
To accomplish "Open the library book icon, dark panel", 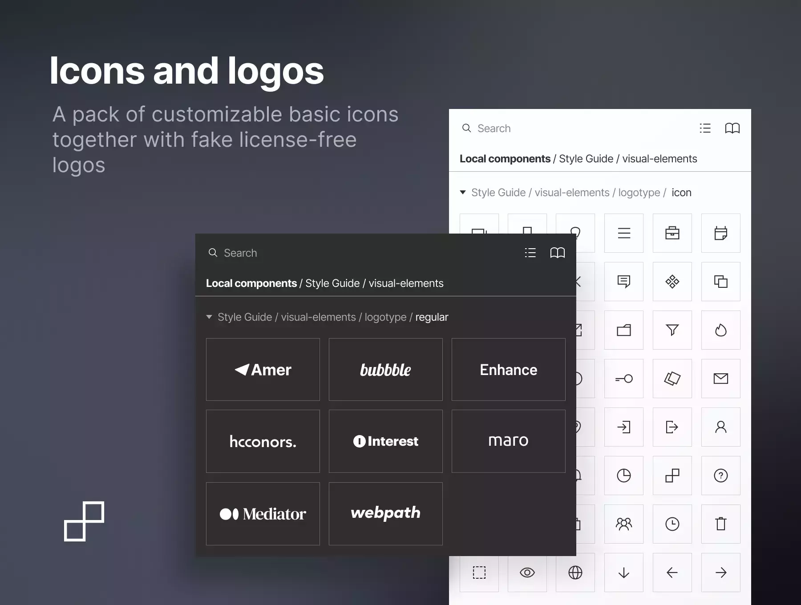I will 558,253.
